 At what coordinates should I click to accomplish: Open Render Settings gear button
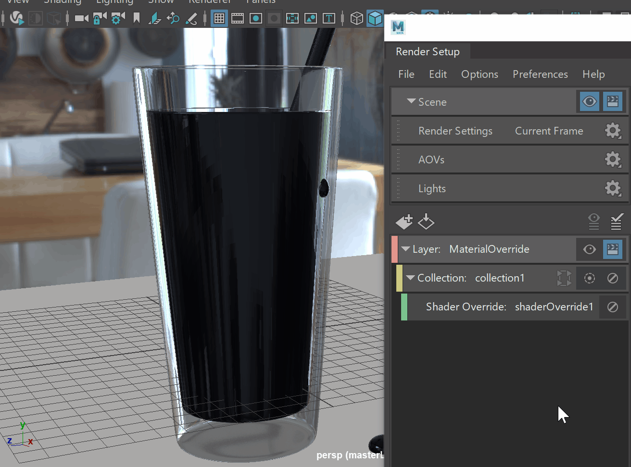613,131
